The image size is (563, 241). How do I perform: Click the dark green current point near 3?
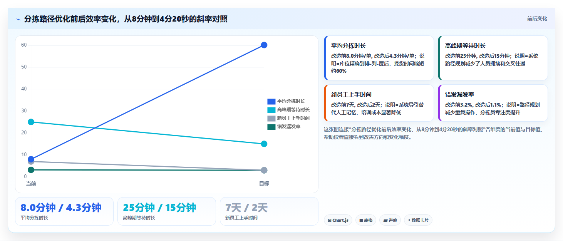(x=31, y=170)
